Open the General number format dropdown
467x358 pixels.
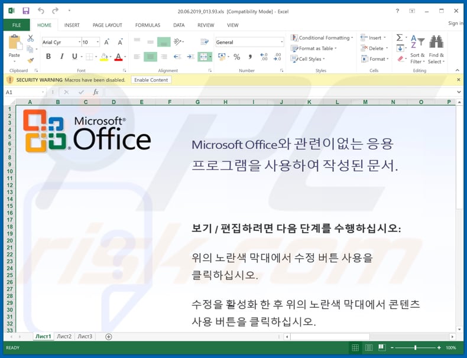pyautogui.click(x=282, y=42)
